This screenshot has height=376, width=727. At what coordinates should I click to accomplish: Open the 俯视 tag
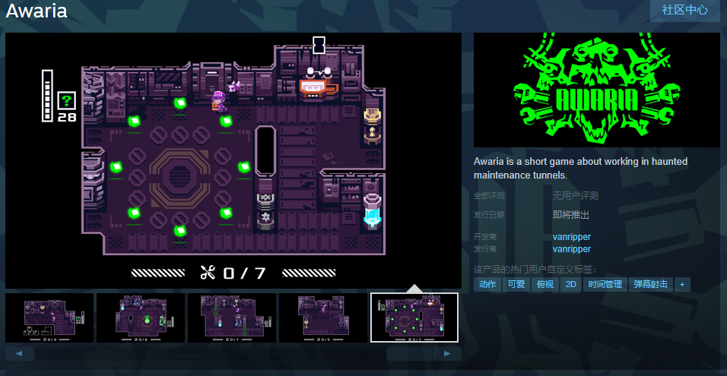click(x=543, y=284)
